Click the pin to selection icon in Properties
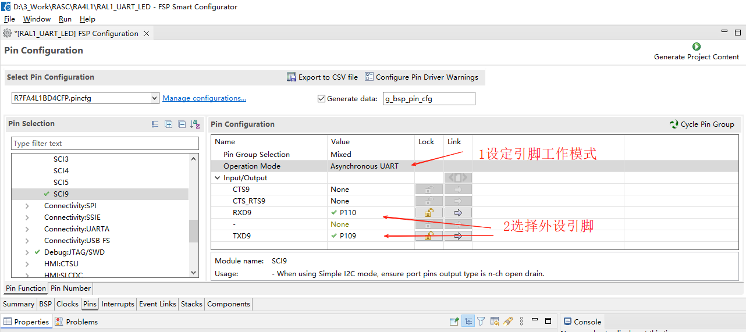Viewport: 746px width, 332px height. coord(454,321)
